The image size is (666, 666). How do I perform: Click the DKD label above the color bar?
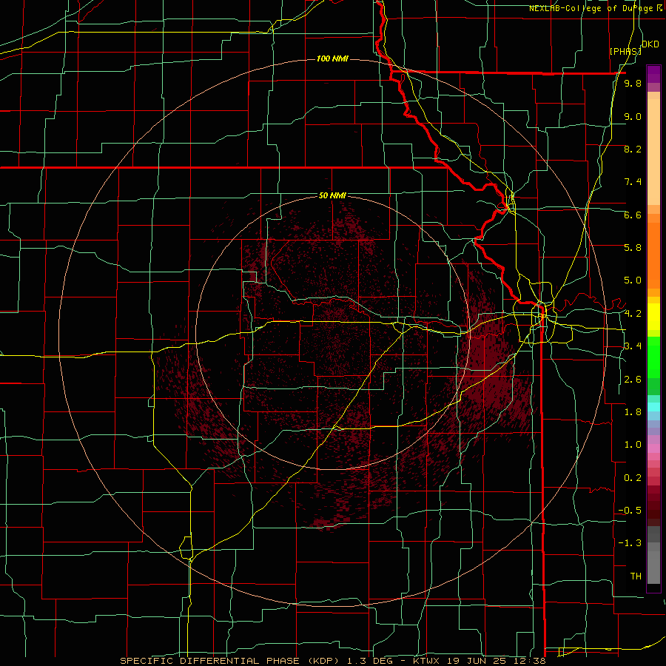[650, 44]
